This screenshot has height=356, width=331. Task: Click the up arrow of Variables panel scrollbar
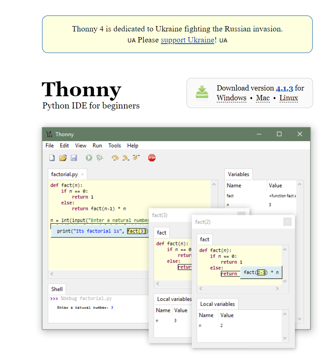coord(300,184)
